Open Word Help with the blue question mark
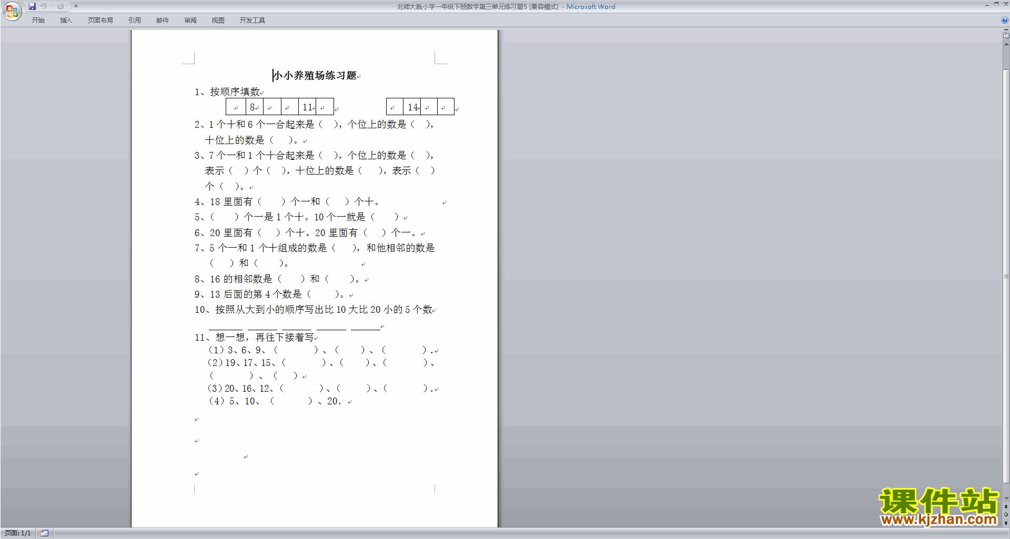Viewport: 1010px width, 539px height. pos(1005,21)
